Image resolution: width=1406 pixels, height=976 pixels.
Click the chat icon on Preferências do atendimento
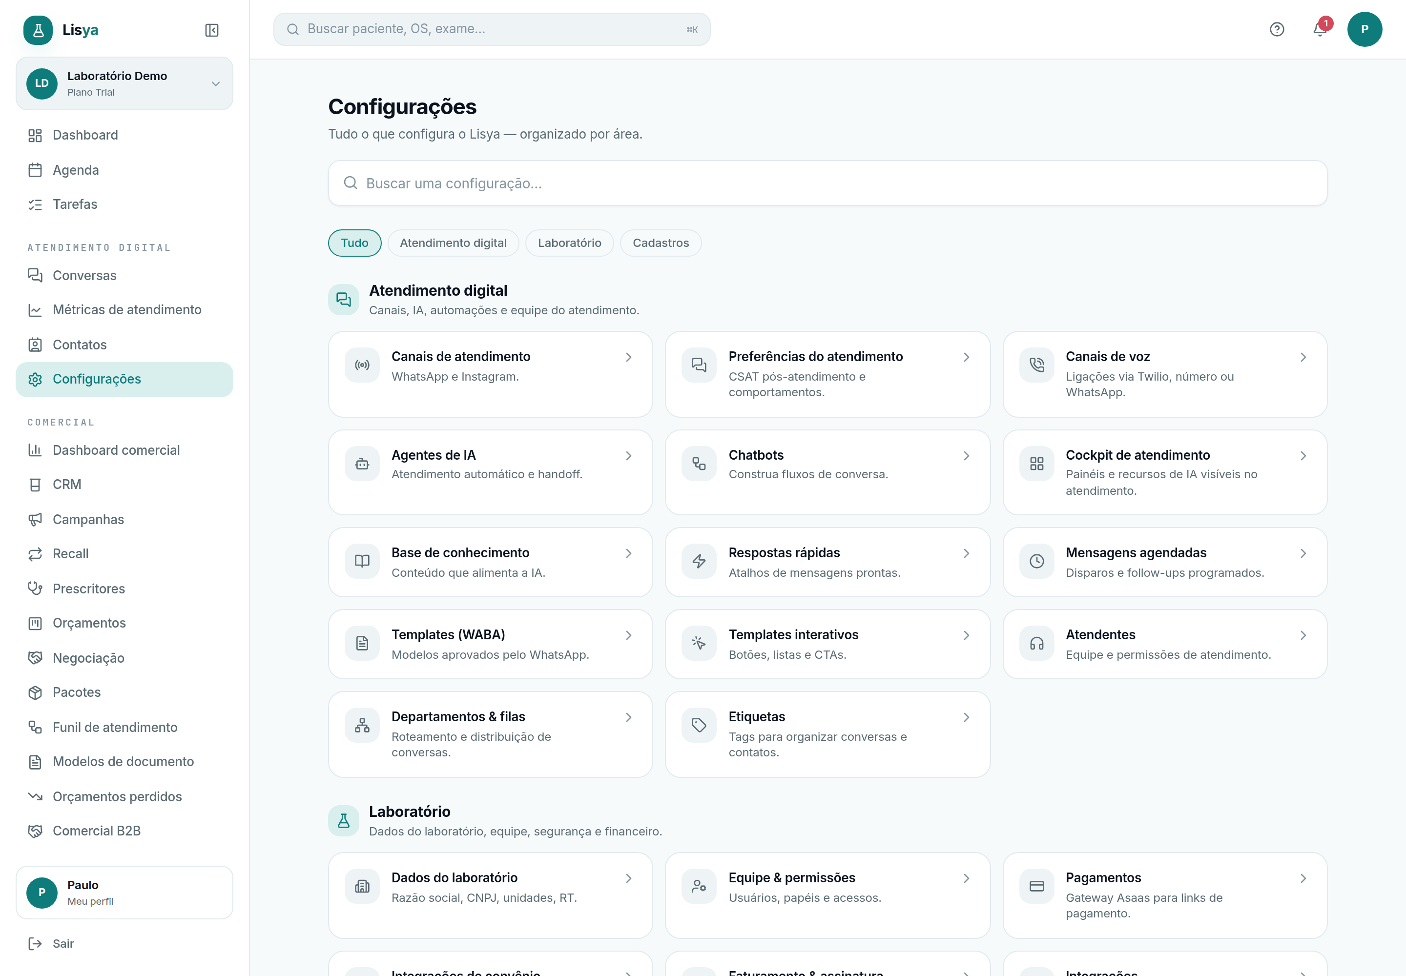[x=699, y=365]
